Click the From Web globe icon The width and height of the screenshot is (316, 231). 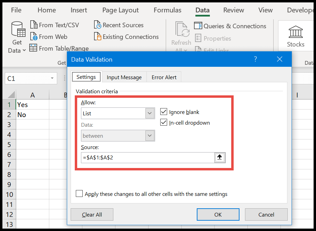coord(34,36)
